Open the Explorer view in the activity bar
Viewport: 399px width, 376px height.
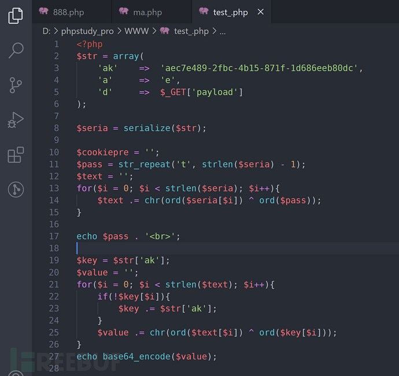(16, 16)
